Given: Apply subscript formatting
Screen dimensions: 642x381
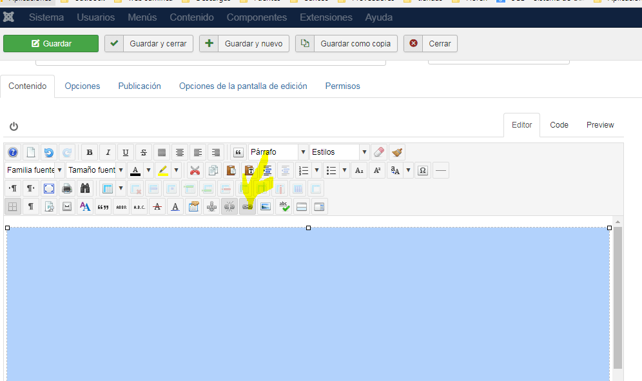Looking at the screenshot, I should tap(359, 170).
